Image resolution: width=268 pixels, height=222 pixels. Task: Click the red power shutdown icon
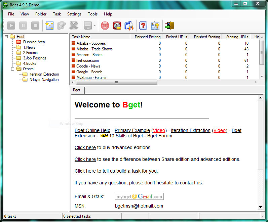click(x=105, y=26)
